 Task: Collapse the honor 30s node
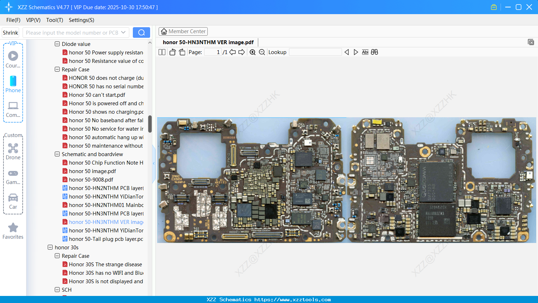coord(50,248)
